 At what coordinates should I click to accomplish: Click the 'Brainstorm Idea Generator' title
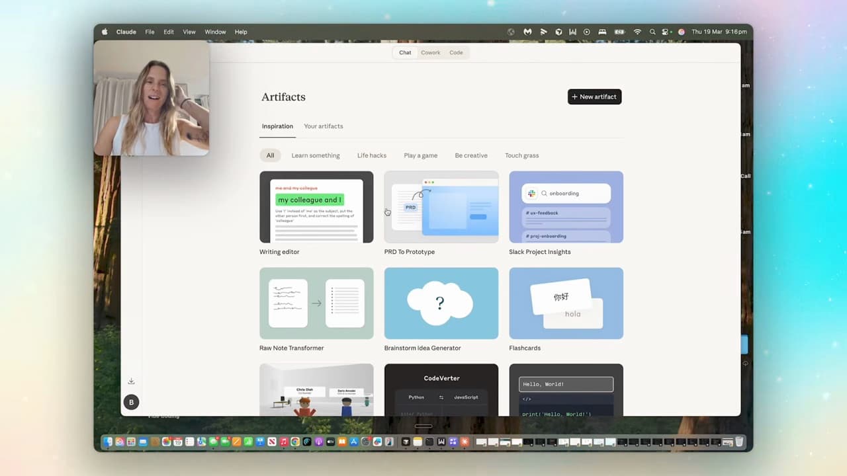[x=423, y=348]
